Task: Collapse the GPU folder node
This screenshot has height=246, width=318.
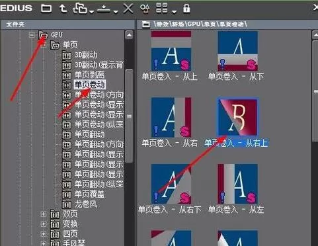Action: [x=32, y=35]
